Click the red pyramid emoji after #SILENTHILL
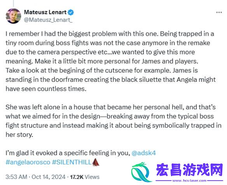Viewport: 227px width, 185px height. coord(96,162)
